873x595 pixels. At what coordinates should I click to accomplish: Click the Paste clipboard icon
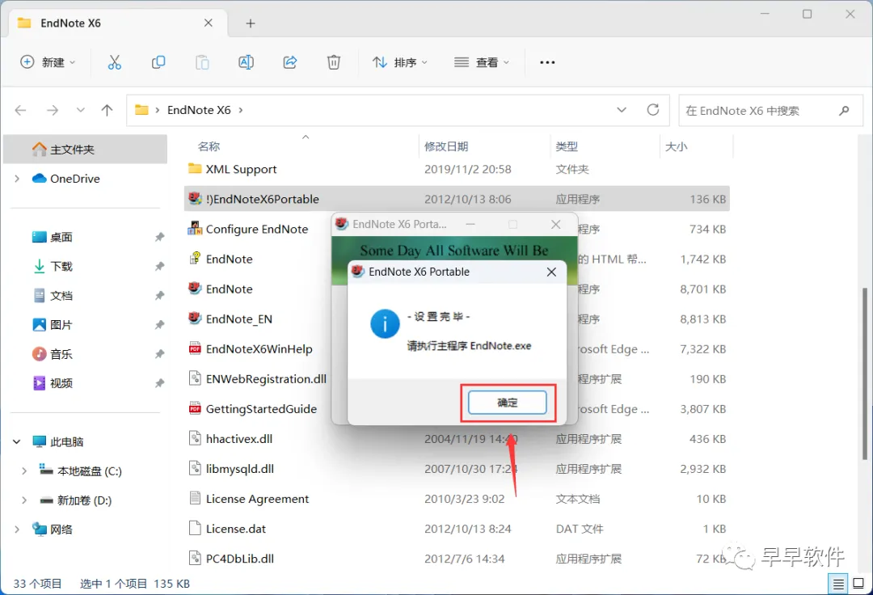pyautogui.click(x=202, y=62)
